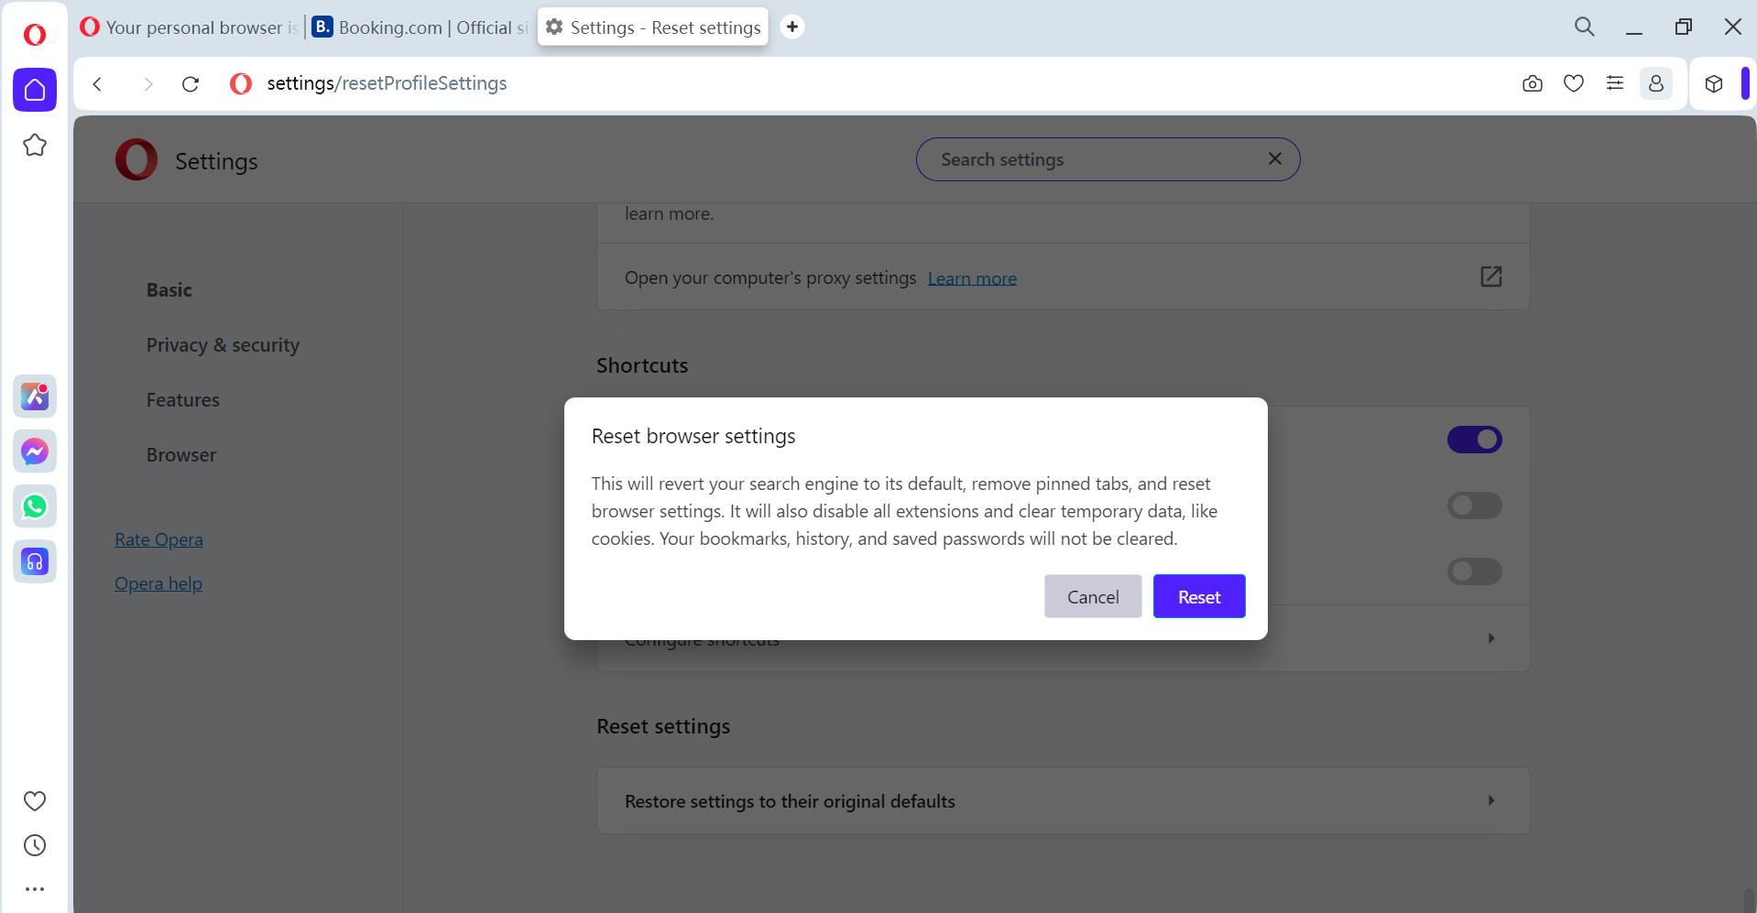Click the Search settings field
Viewport: 1757px width, 913px height.
(x=1095, y=160)
